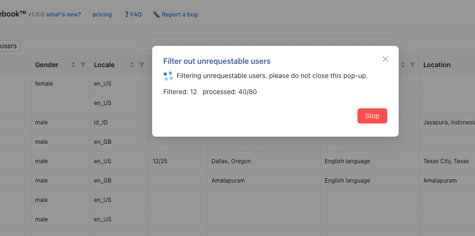The image size is (475, 236).
Task: Click the Report a bug link
Action: (x=180, y=15)
